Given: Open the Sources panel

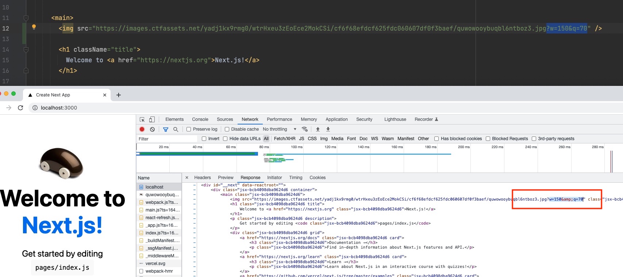Looking at the screenshot, I should (225, 119).
